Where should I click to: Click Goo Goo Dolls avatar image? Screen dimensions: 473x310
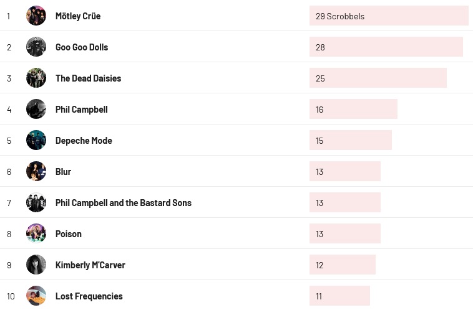36,47
